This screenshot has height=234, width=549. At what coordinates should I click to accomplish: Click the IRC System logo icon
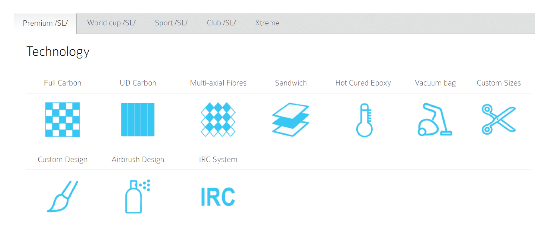click(218, 197)
